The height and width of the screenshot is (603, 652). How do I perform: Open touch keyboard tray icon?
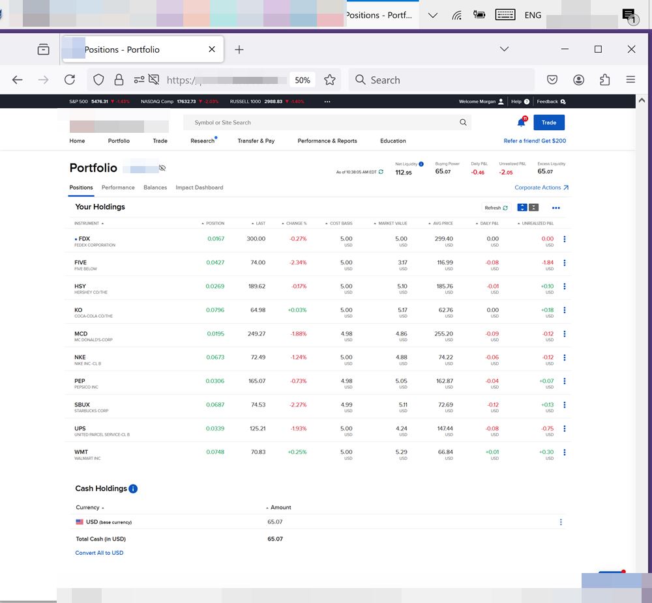[505, 15]
